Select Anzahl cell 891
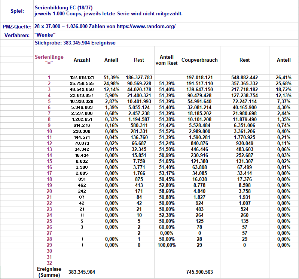299x279 pixels. 82,179
